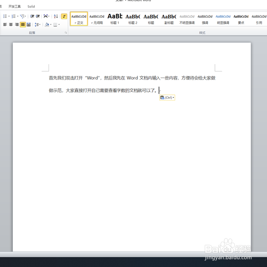Center the paragraph text
The height and width of the screenshot is (267, 267).
(11, 24)
